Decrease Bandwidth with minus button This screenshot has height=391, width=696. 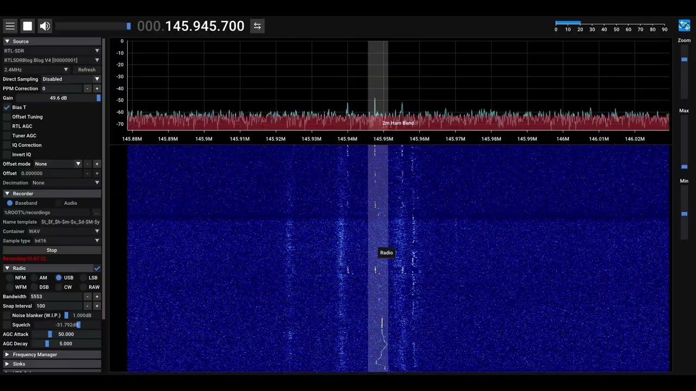87,297
